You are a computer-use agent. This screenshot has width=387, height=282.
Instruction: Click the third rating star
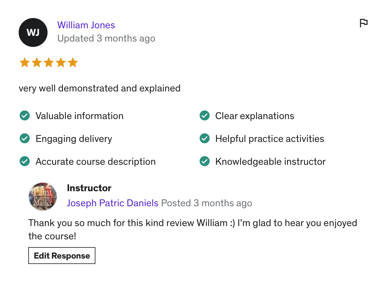[48, 63]
